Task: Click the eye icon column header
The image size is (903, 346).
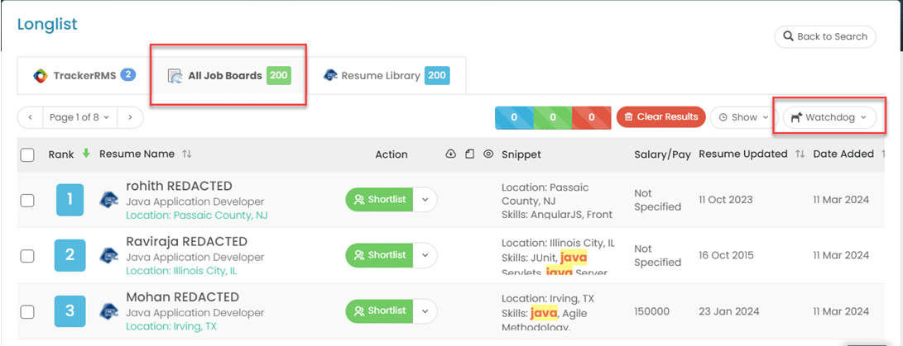Action: pos(488,154)
